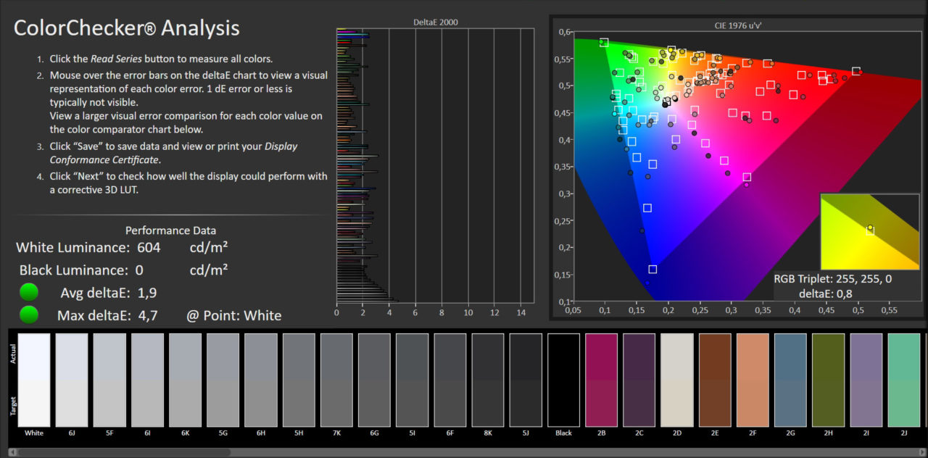This screenshot has height=458, width=928.
Task: Pick the 2F salmon-orange swatch
Action: point(752,380)
